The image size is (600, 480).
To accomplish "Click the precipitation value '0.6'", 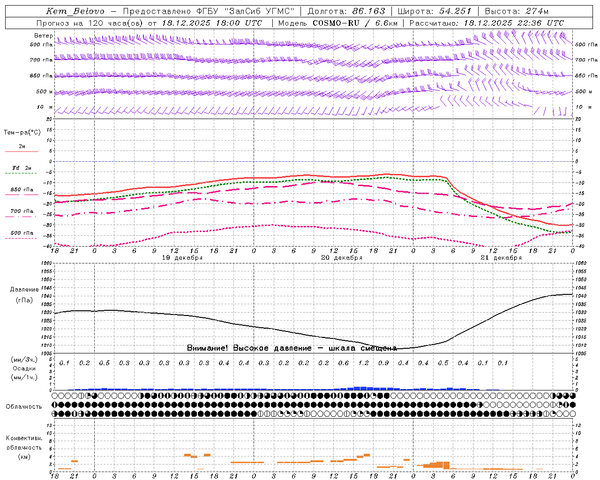I will pos(344,363).
